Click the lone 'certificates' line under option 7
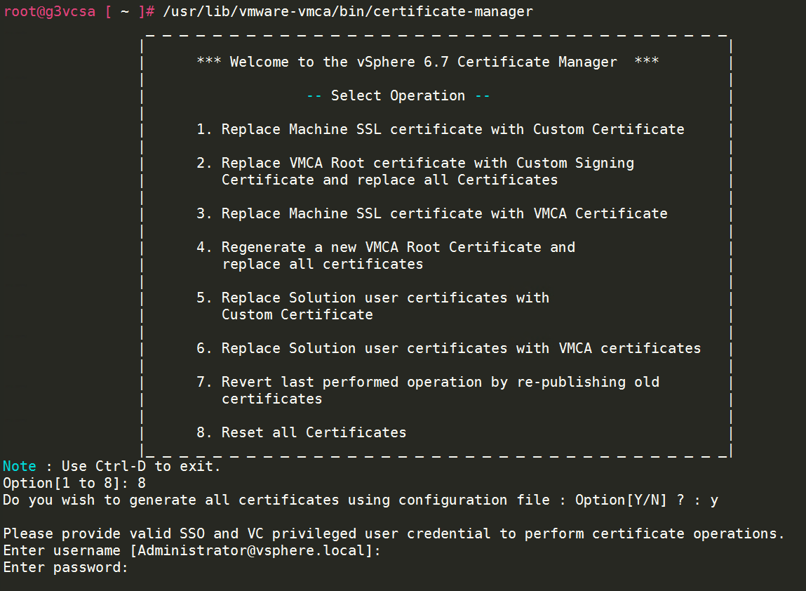The width and height of the screenshot is (806, 591). click(x=272, y=399)
